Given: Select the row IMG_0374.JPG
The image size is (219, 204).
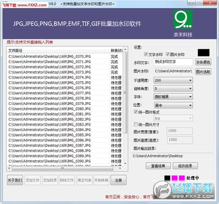Looking at the screenshot, I should pyautogui.click(x=65, y=77).
